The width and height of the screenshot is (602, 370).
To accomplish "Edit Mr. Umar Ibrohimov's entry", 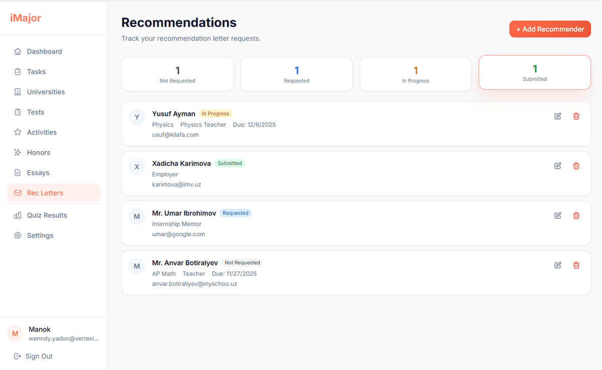I will pos(557,216).
